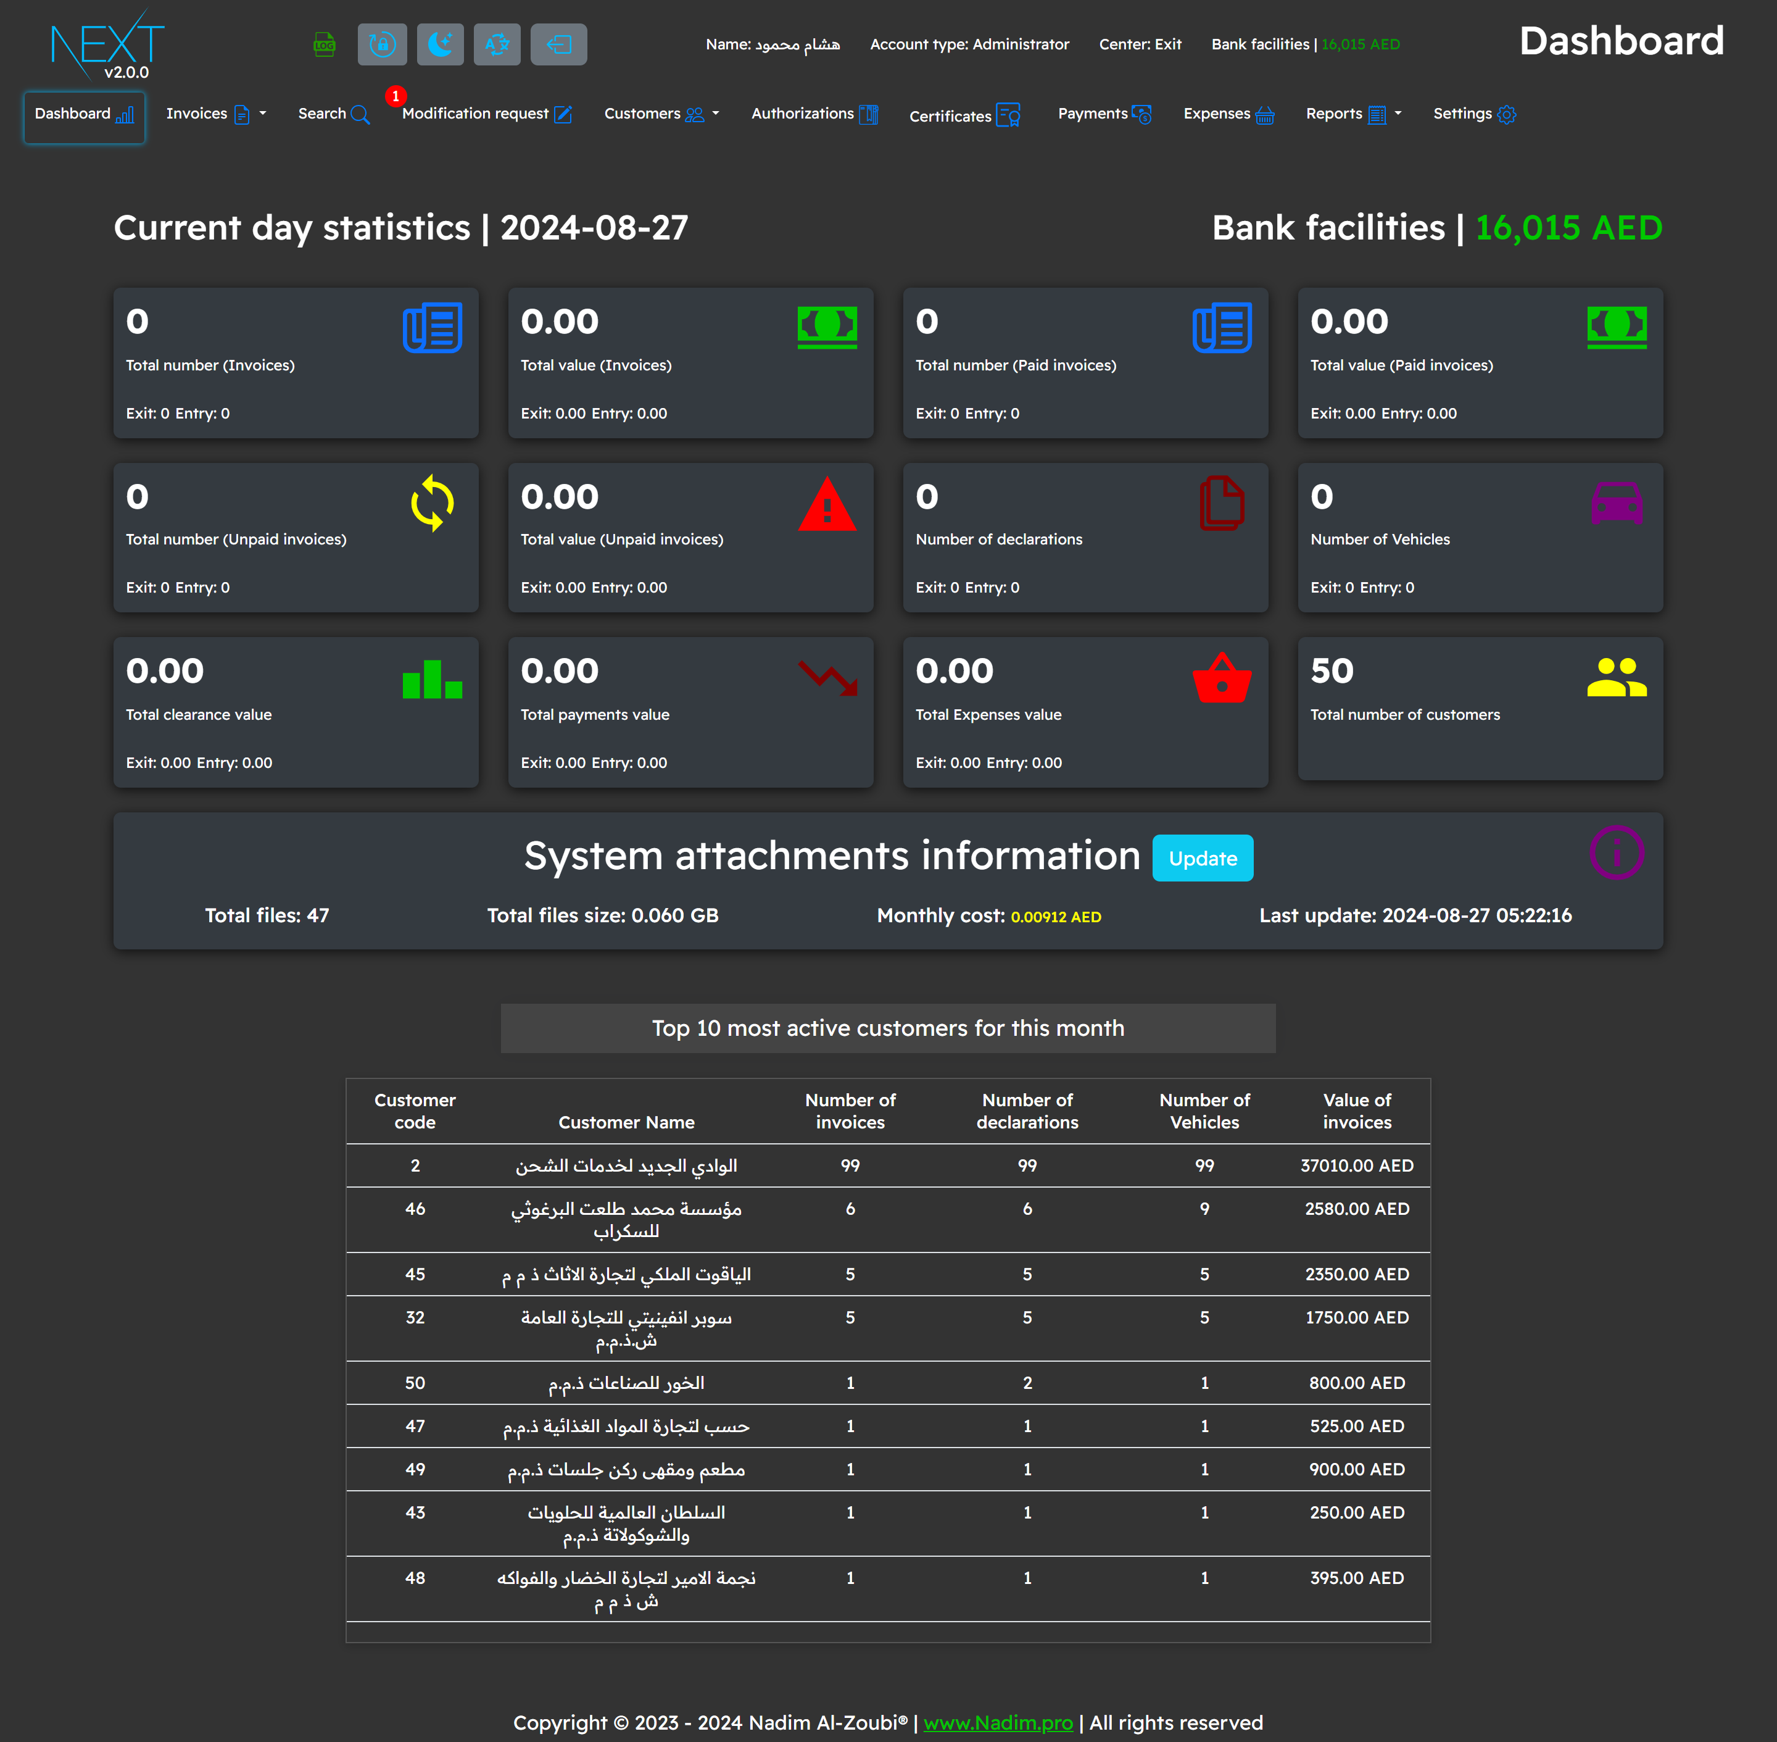Switch language with the translate icon
The width and height of the screenshot is (1777, 1742).
pos(497,44)
